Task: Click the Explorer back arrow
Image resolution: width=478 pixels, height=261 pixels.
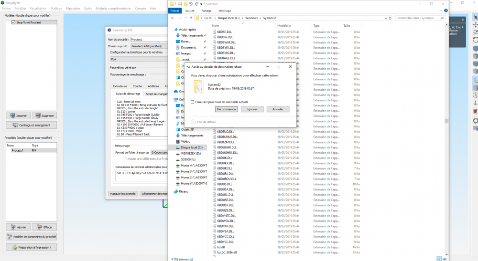Action: tap(173, 18)
